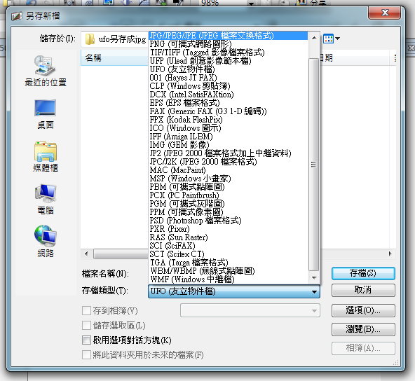Viewport: 415px width, 381px height.
Task: Click file pane horizontal scroll left arrow
Action: (86, 254)
